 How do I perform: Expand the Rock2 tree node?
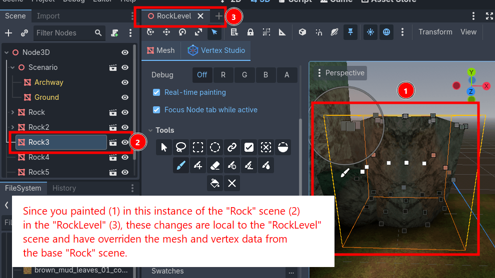[12, 127]
